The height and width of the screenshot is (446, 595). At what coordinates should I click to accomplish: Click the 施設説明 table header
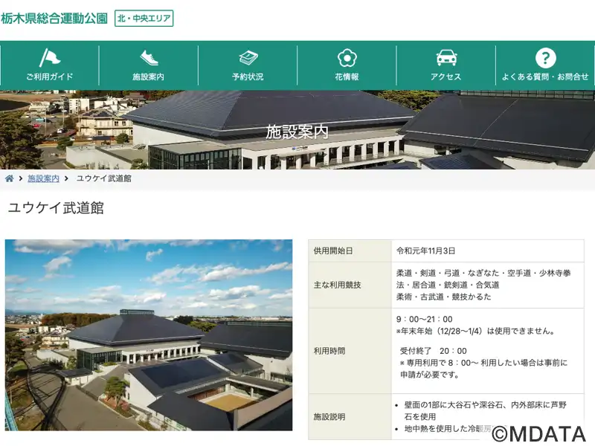click(x=350, y=417)
